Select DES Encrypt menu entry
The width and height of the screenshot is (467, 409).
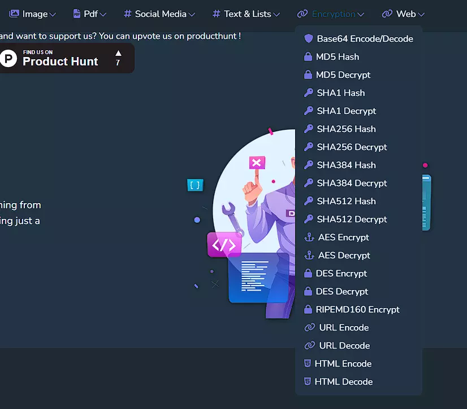click(341, 274)
